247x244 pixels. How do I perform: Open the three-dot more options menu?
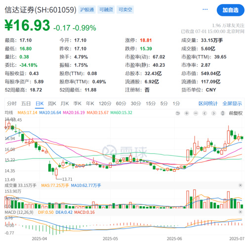click(x=205, y=9)
